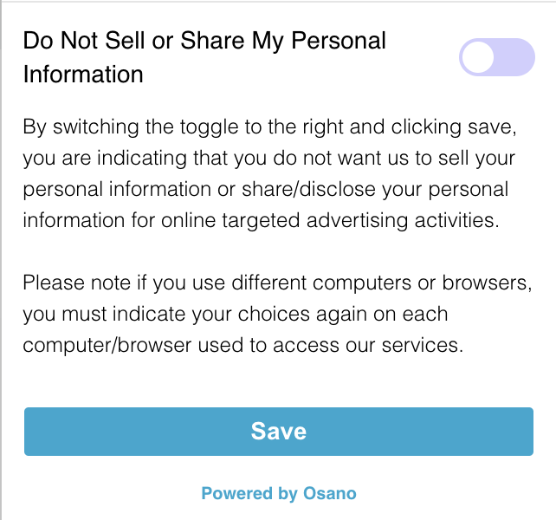Click the word 'Information' in the heading
556x520 pixels.
click(82, 75)
